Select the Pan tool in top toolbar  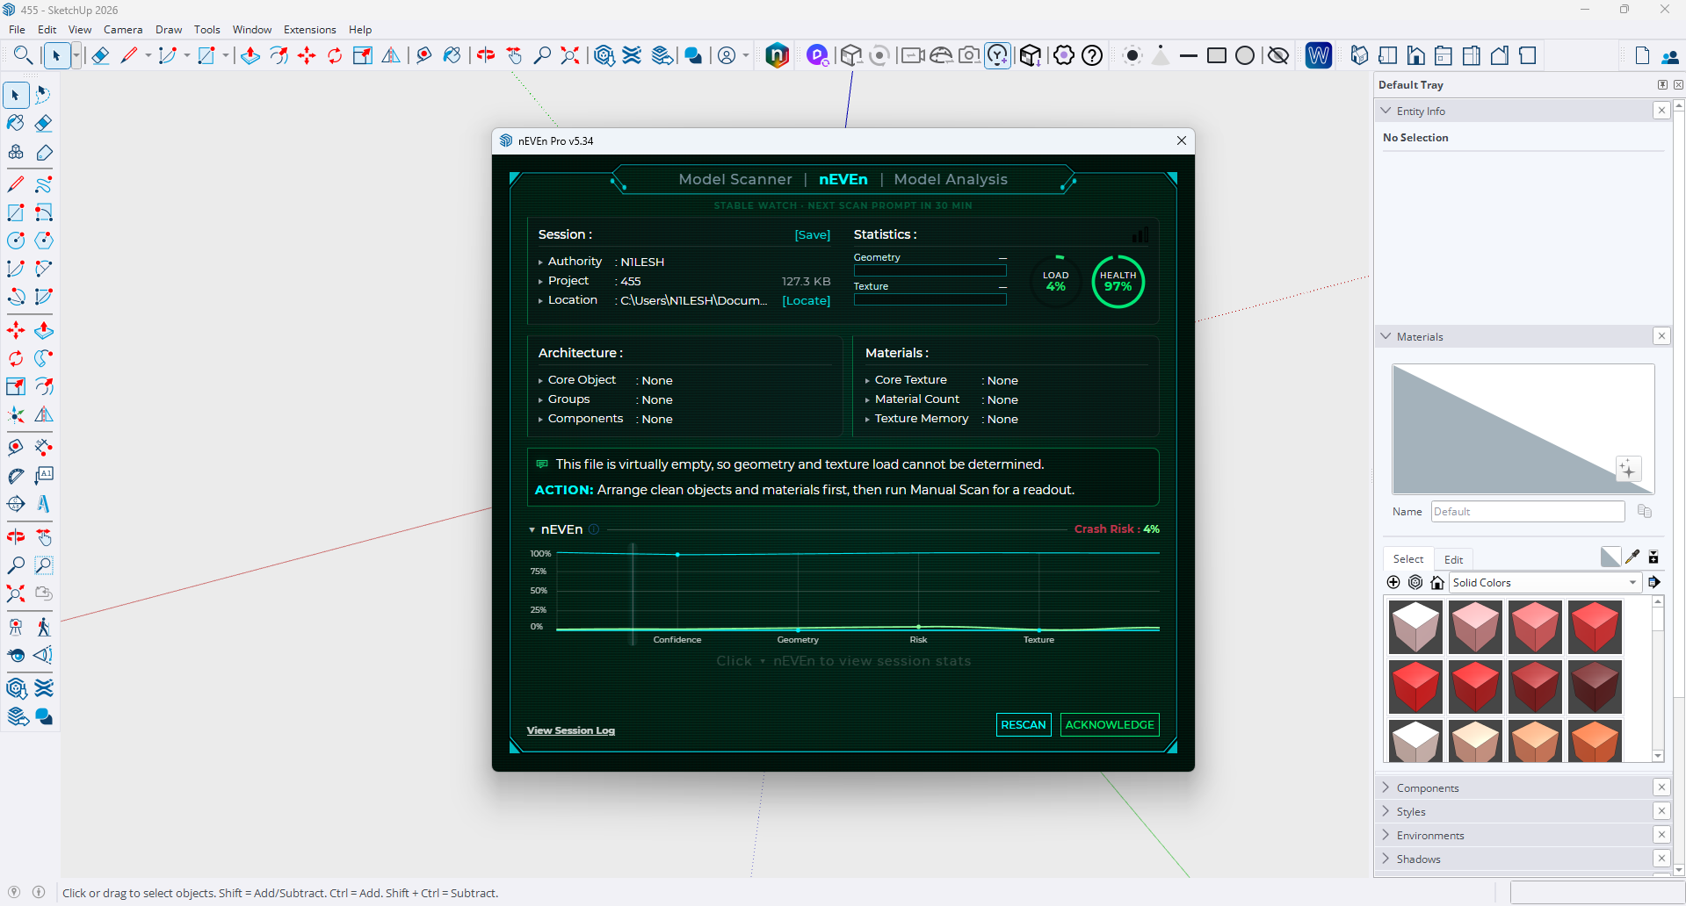(x=514, y=56)
